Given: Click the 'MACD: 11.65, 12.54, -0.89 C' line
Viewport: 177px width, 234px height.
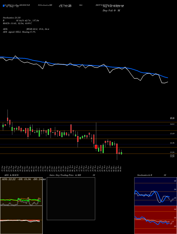Looking at the screenshot, I should 17,23.
